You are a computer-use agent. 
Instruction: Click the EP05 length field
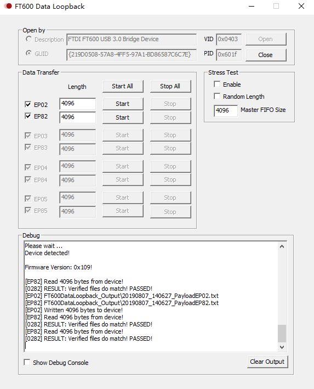[x=78, y=198]
